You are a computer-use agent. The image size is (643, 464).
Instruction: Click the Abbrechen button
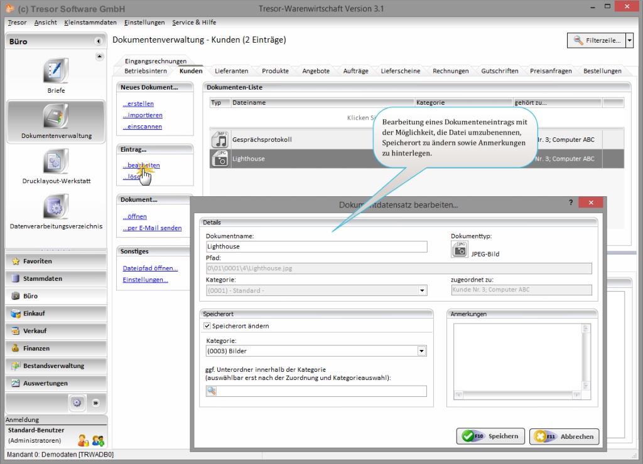click(x=564, y=436)
